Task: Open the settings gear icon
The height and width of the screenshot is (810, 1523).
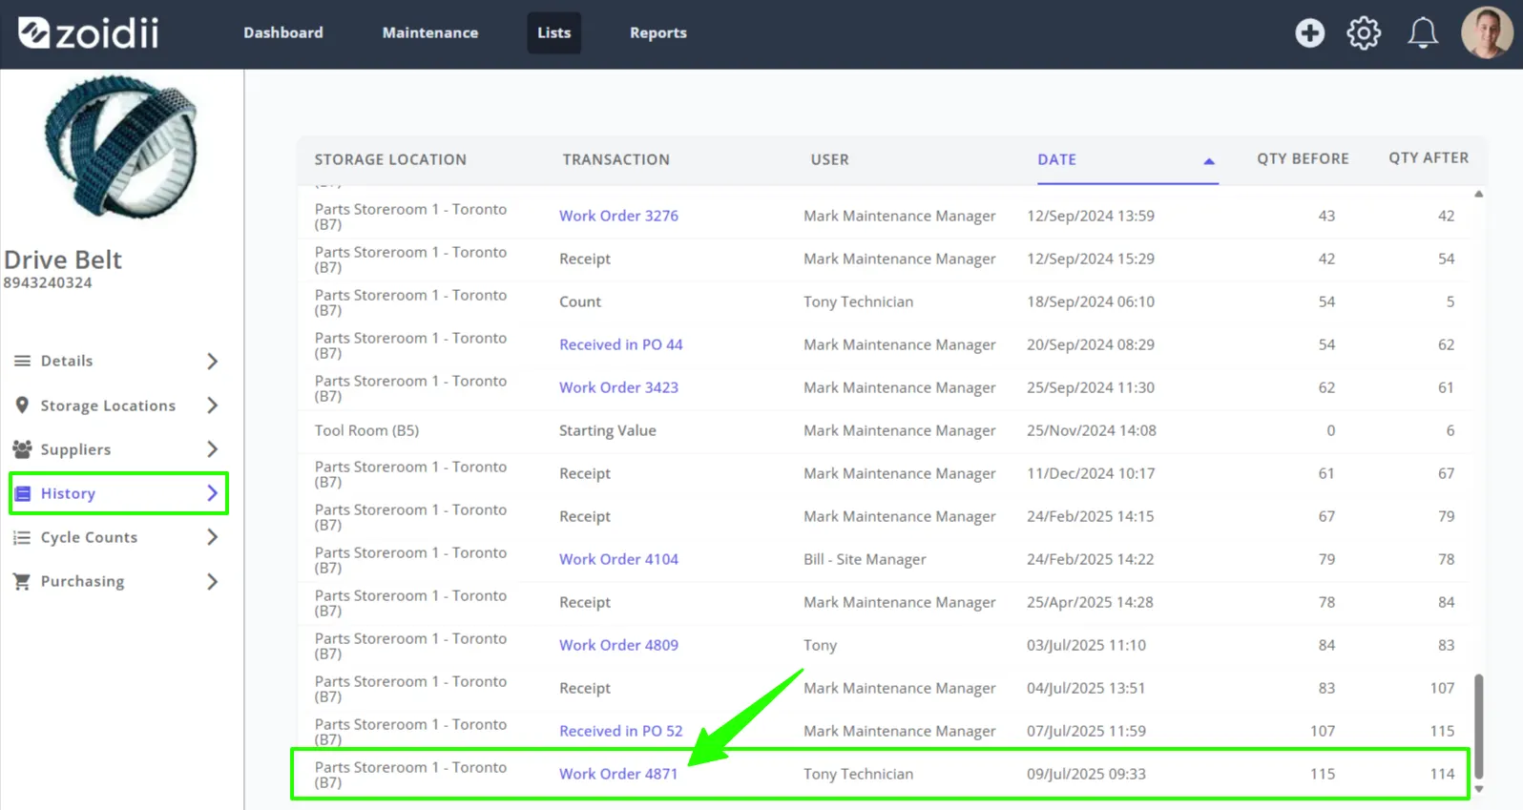Action: [1364, 33]
